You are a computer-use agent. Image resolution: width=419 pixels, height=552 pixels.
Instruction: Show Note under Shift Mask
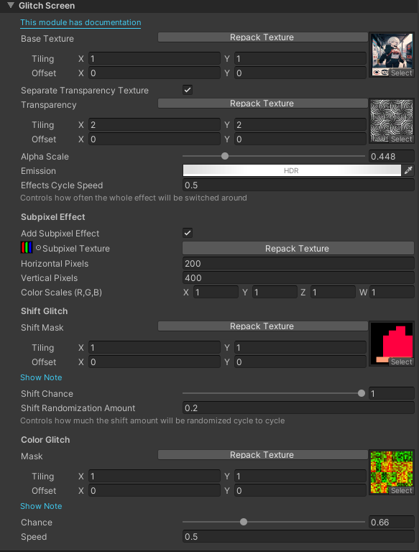(41, 377)
